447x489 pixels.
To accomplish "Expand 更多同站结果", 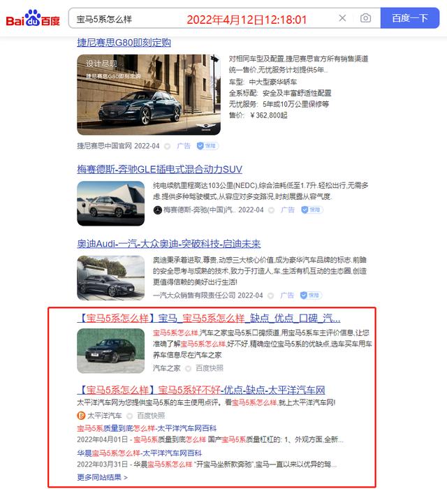I will tap(102, 477).
